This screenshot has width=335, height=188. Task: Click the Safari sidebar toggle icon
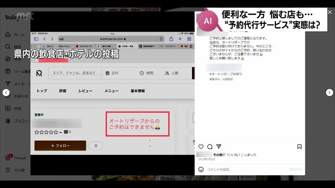point(36,39)
